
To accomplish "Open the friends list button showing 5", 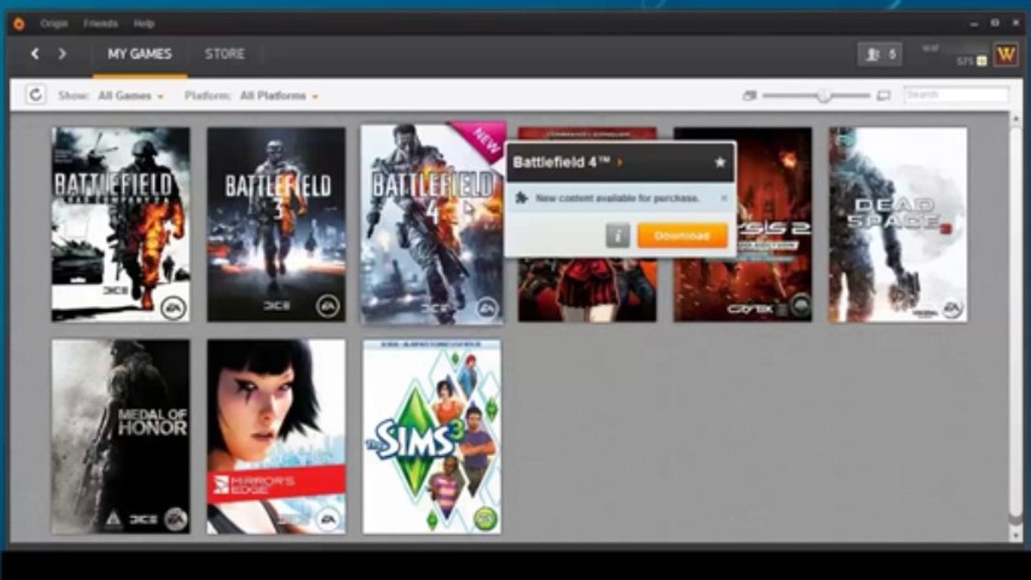I will tap(879, 55).
